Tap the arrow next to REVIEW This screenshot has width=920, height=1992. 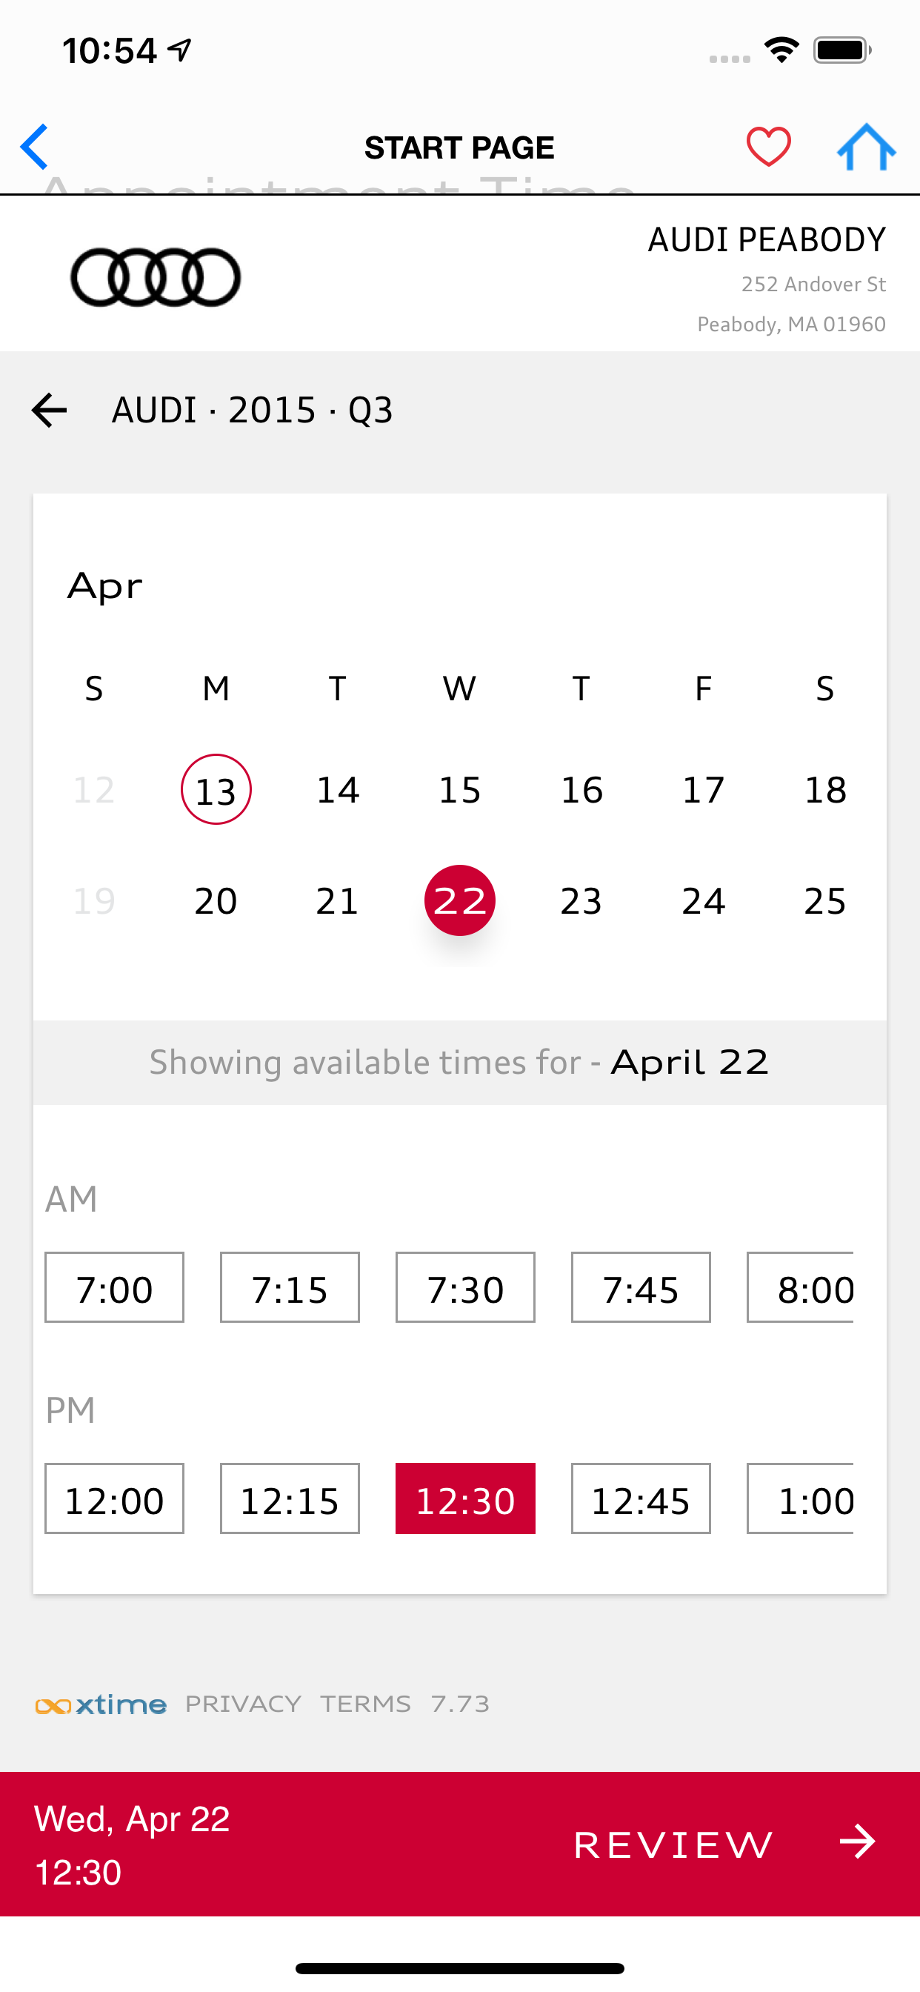(x=857, y=1842)
